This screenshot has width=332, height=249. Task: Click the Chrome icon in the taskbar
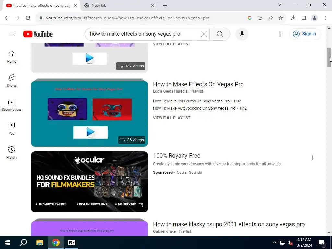[x=56, y=243]
